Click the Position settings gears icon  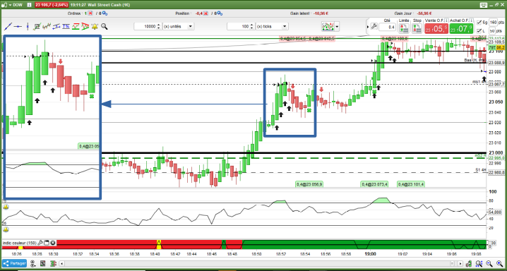[x=220, y=13]
